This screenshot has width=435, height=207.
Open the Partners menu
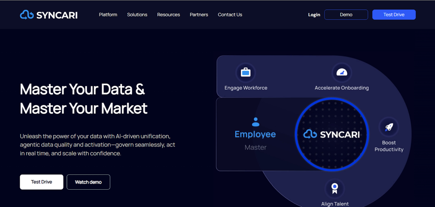199,14
